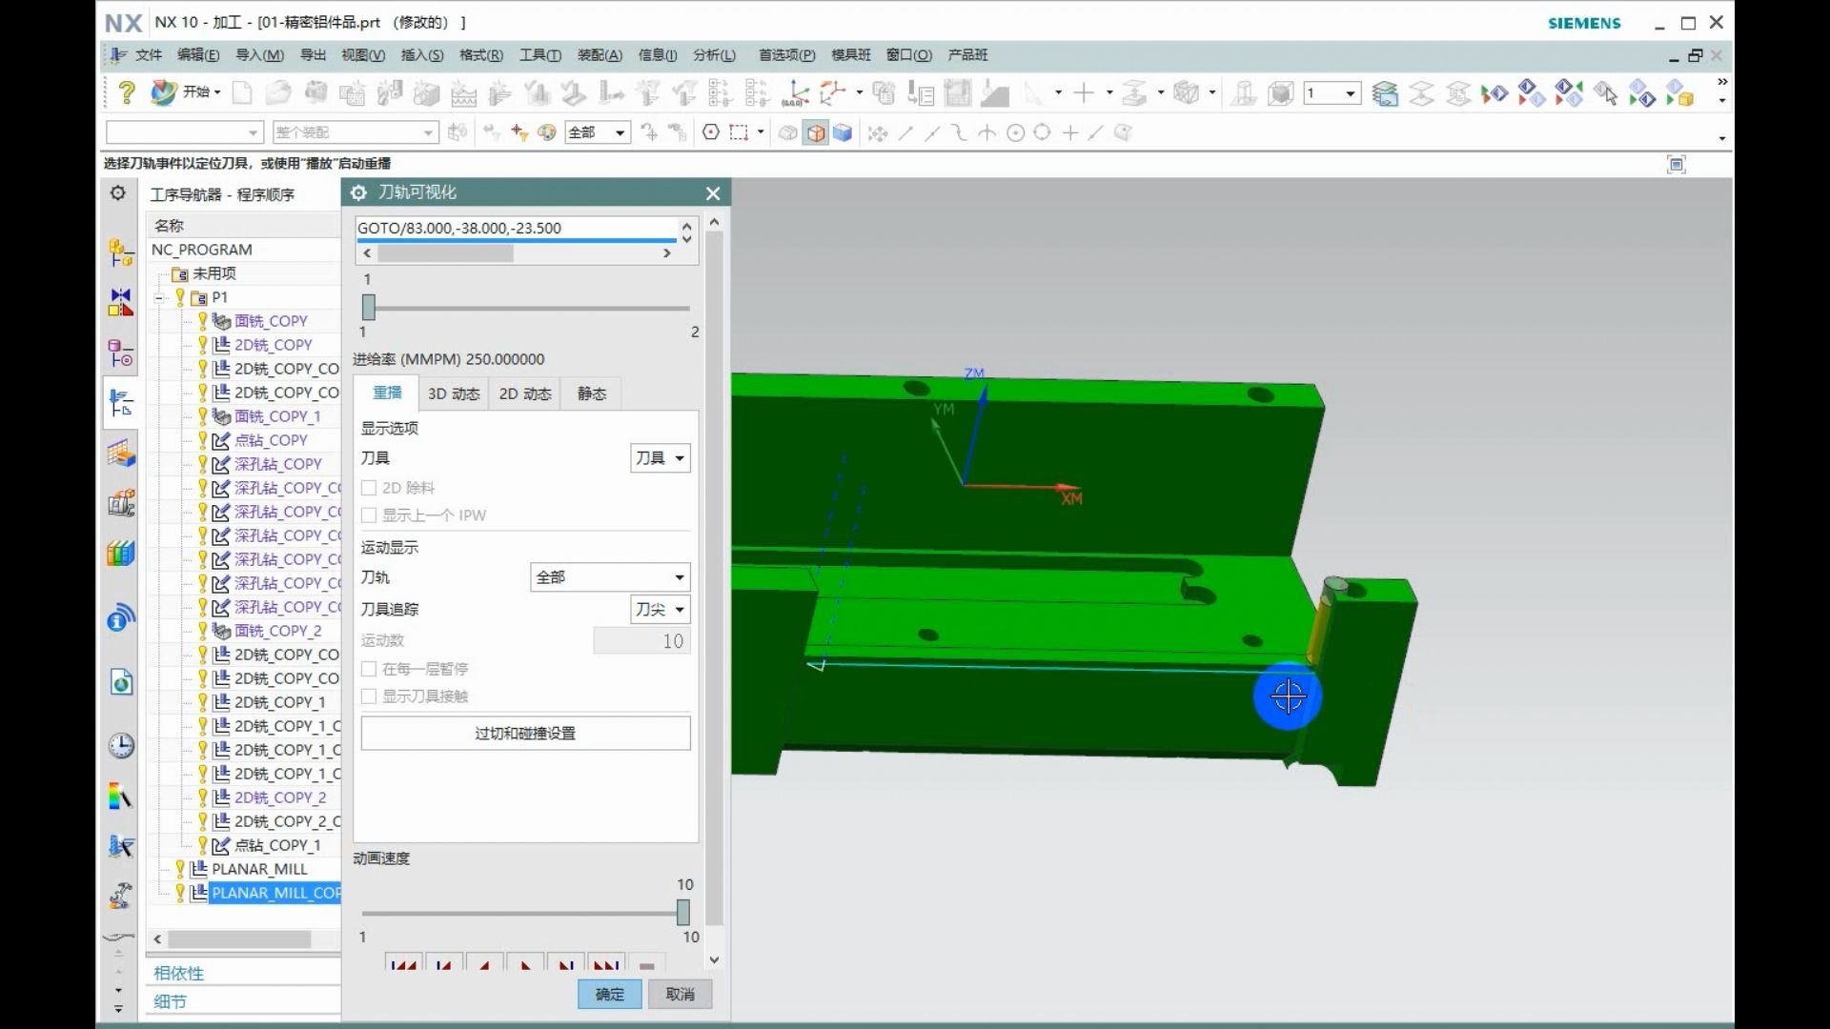This screenshot has width=1830, height=1029.
Task: Open the Assembly Navigator sidebar icon
Action: point(121,252)
